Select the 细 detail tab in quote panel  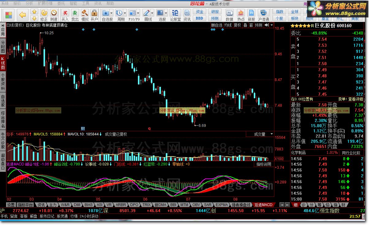pos(295,205)
